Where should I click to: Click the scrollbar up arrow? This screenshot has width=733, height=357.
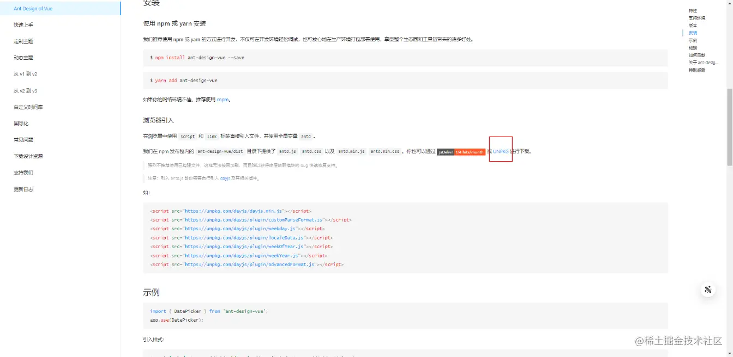pyautogui.click(x=729, y=3)
